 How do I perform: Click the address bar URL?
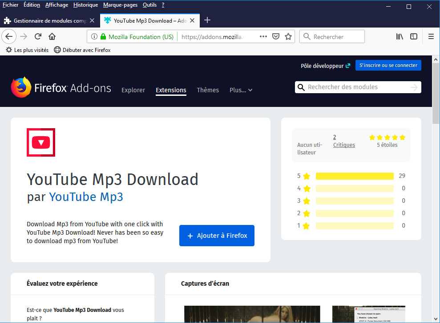[x=212, y=37]
